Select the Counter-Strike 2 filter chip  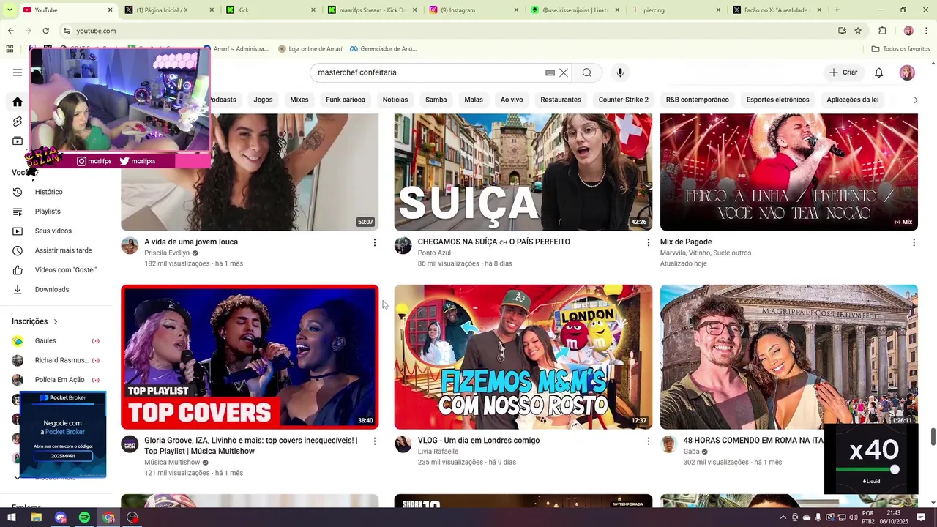coord(624,100)
